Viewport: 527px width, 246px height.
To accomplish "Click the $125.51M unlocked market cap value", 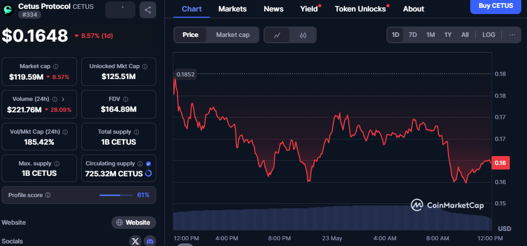I will pos(119,77).
